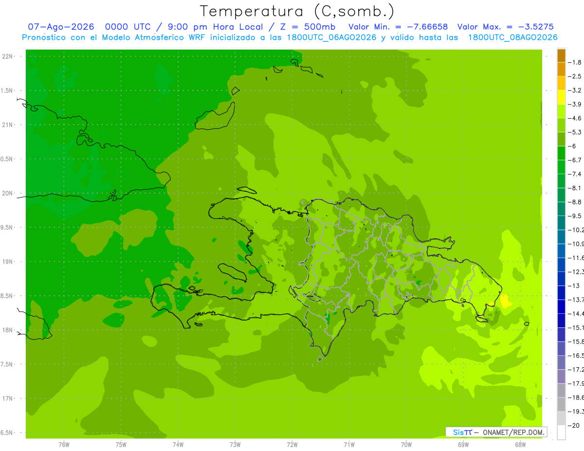Pick the dark orange swatch above -1.8
The height and width of the screenshot is (451, 584).
coord(561,55)
